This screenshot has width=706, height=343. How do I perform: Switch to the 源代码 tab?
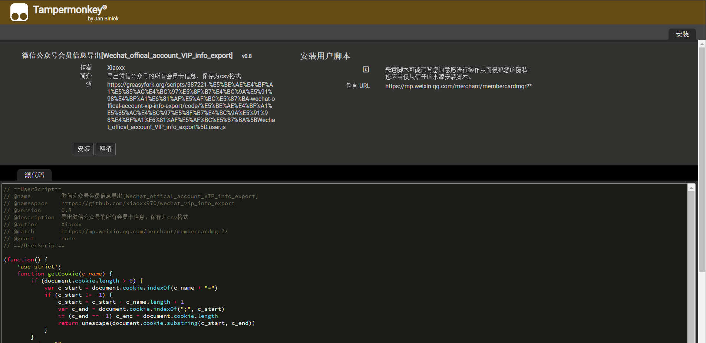(x=34, y=175)
